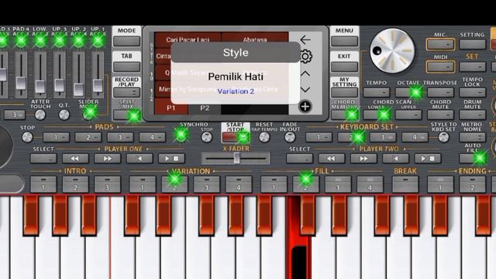Toggle the Fade In/Out knob
This screenshot has width=496, height=279.
pos(290,137)
